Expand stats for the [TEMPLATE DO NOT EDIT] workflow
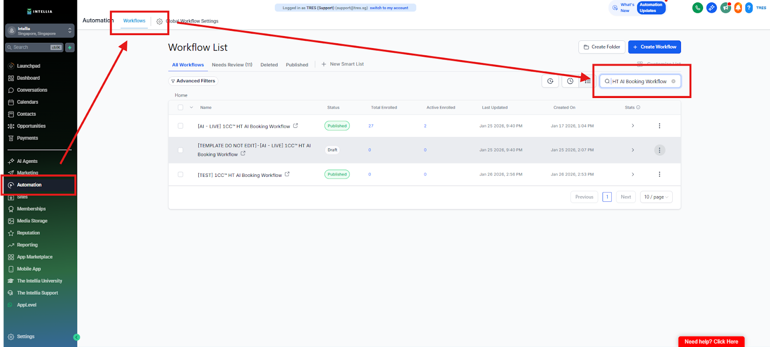This screenshot has width=770, height=347. [x=633, y=150]
